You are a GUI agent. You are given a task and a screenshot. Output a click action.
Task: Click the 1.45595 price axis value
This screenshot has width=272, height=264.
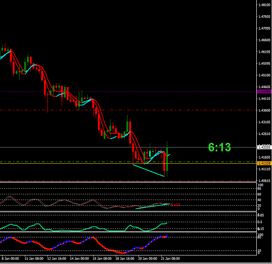click(x=264, y=64)
